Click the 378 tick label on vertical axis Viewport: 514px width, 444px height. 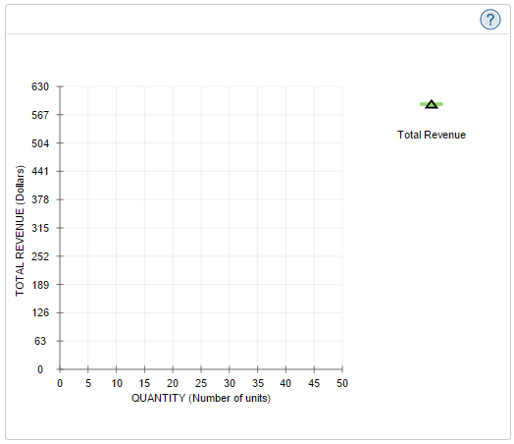pos(40,199)
